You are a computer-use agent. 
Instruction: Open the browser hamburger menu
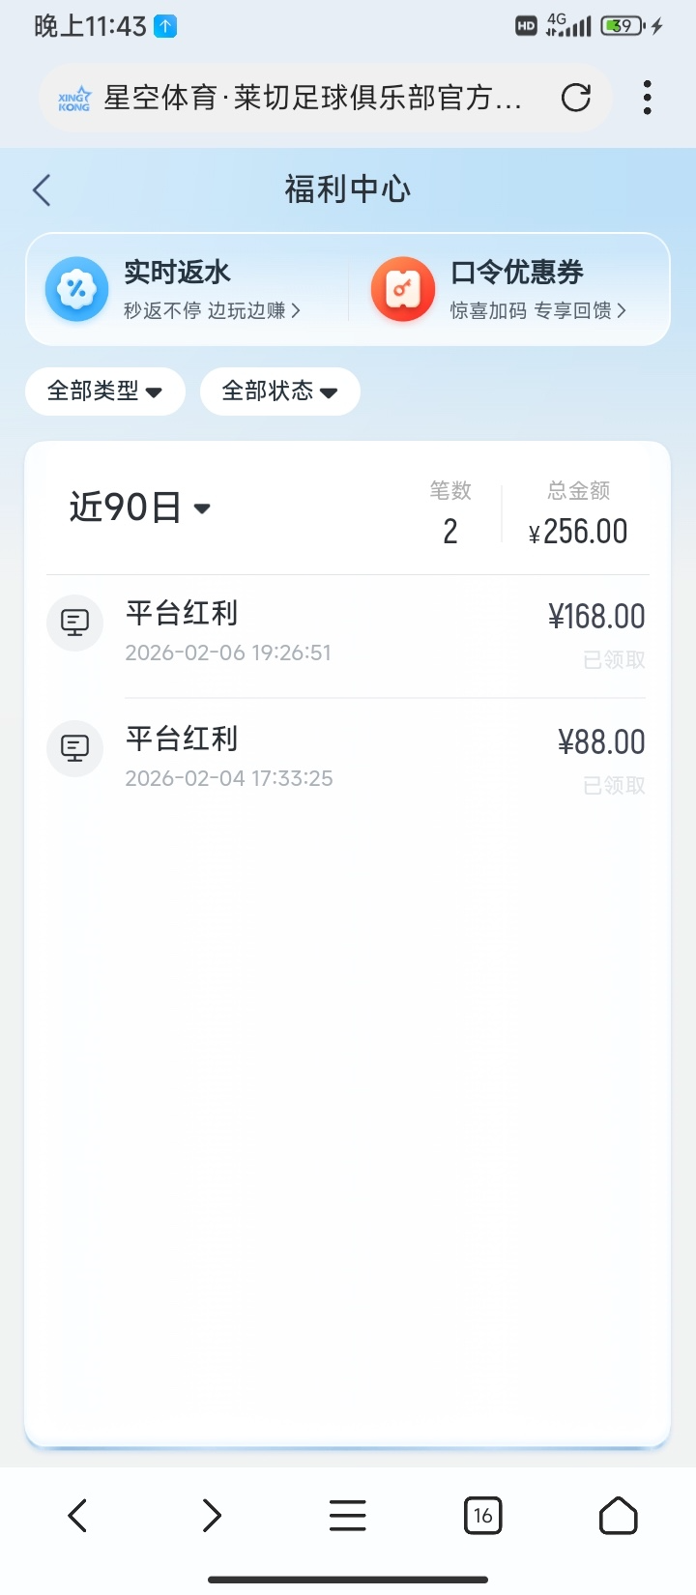coord(347,1515)
